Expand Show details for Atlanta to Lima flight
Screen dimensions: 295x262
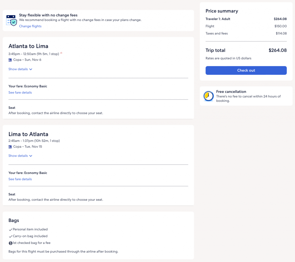tap(20, 69)
